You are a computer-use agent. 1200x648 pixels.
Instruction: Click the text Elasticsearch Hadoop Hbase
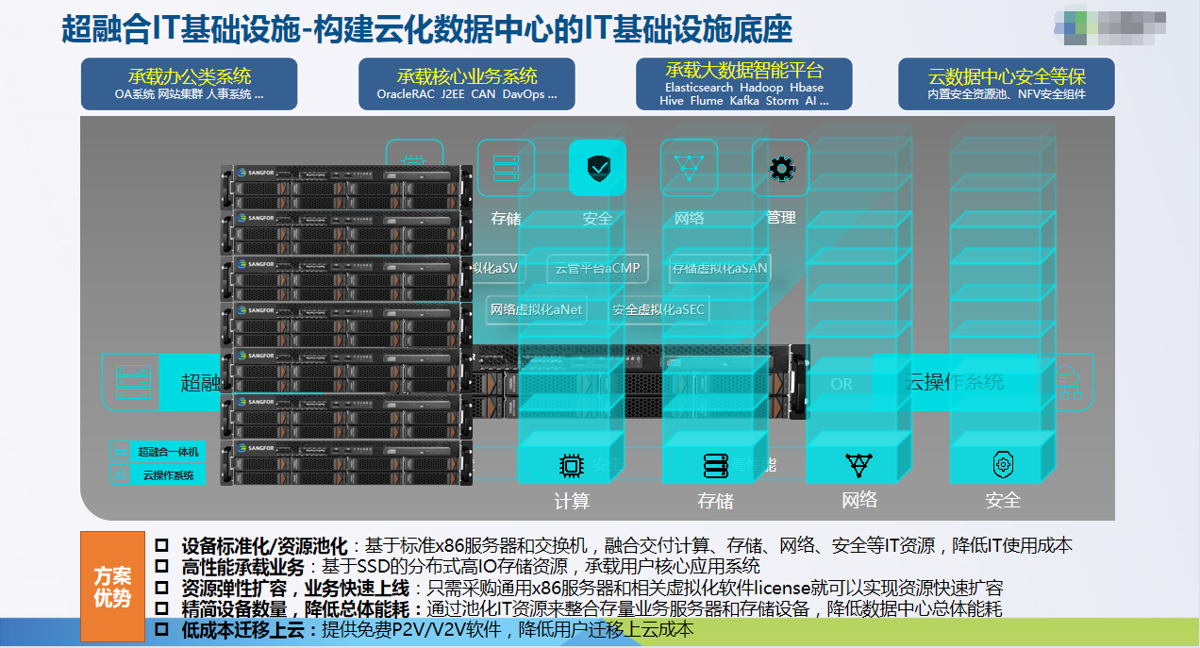[742, 87]
